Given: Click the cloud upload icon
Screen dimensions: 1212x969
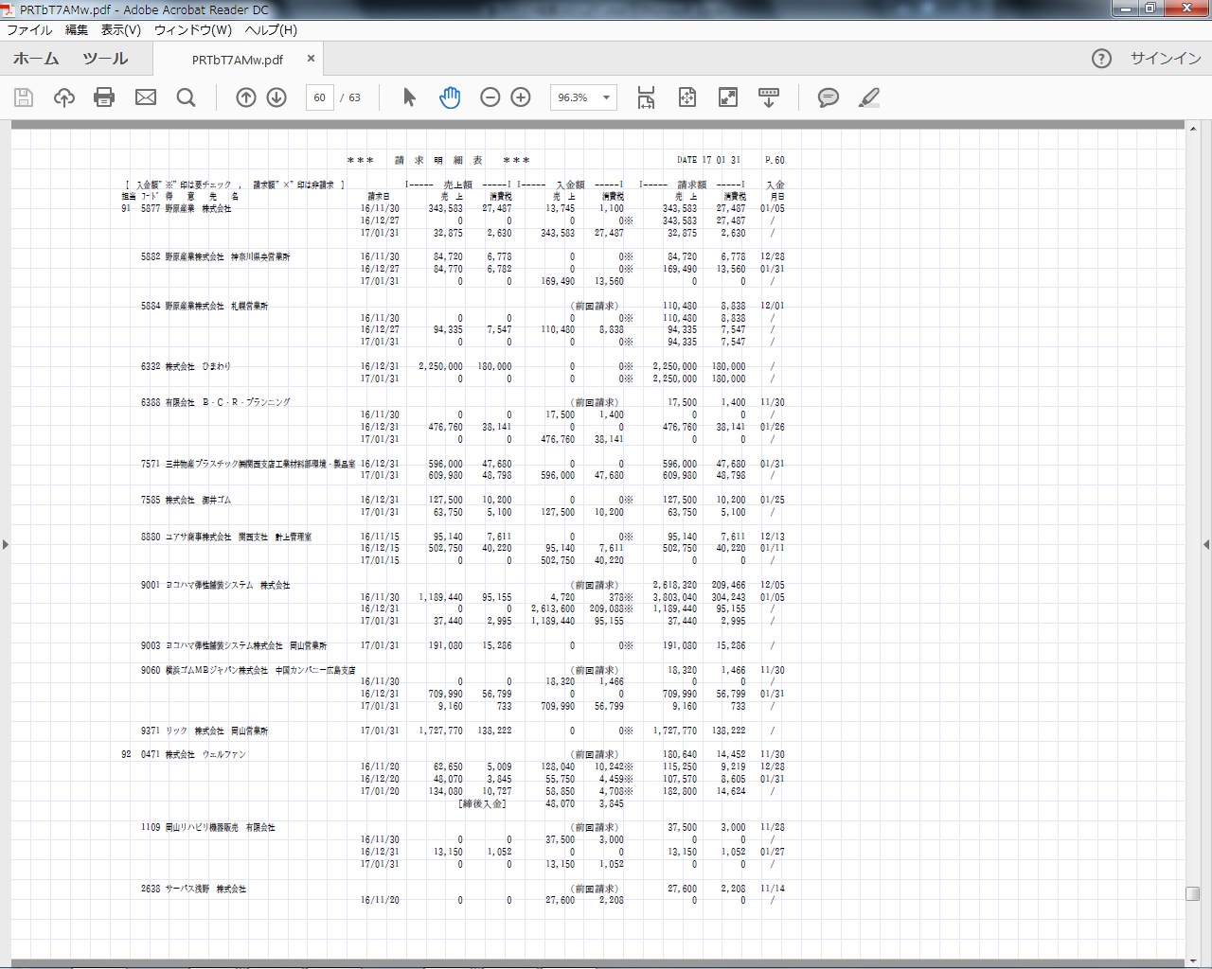Looking at the screenshot, I should (64, 97).
